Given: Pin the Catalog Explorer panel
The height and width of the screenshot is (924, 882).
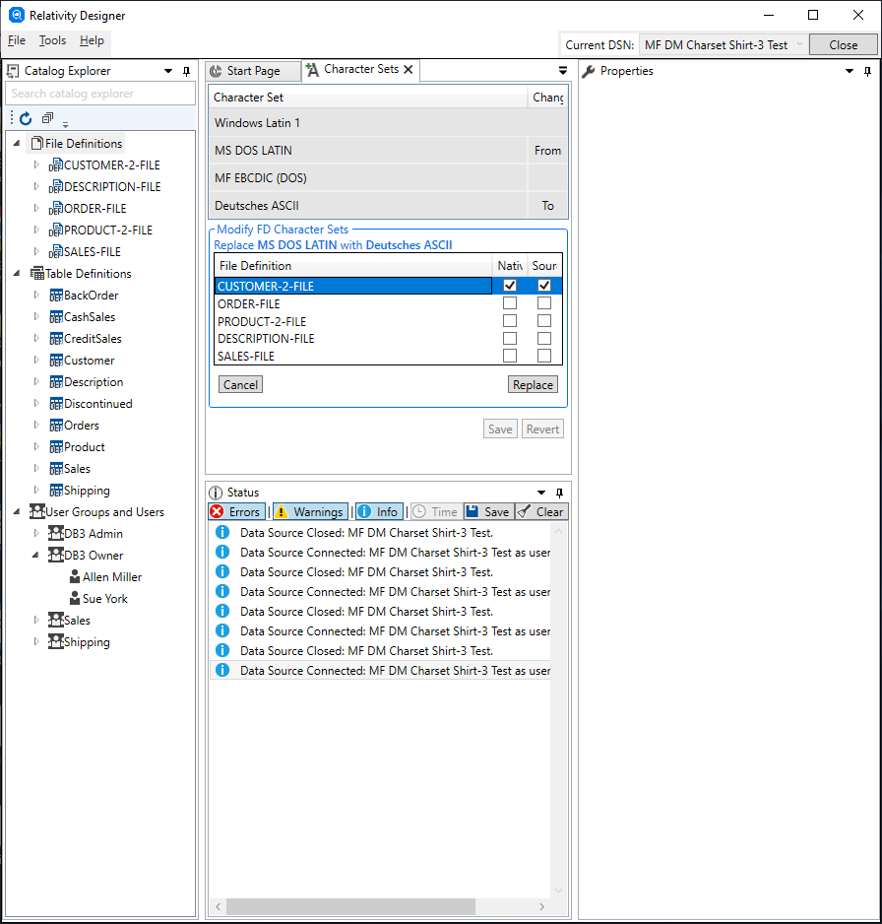Looking at the screenshot, I should coord(187,71).
